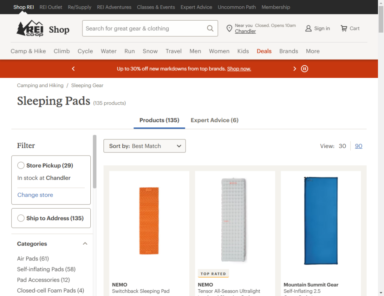Open REI Adventures

[114, 7]
